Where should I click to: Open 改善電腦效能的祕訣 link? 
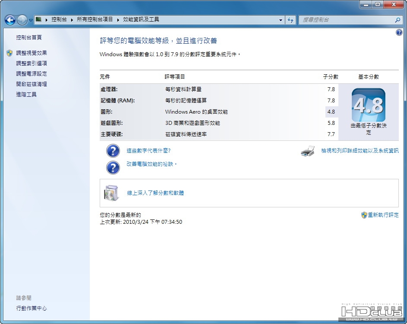click(x=151, y=164)
